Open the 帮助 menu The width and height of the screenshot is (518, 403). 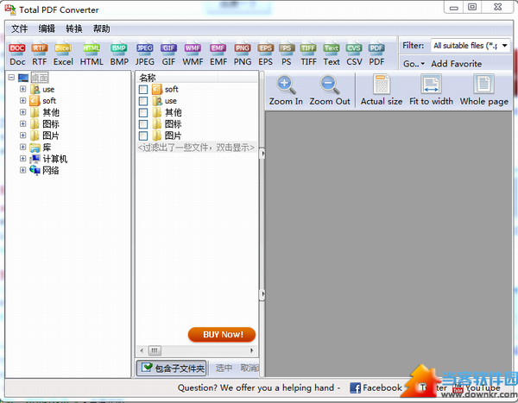pyautogui.click(x=101, y=28)
